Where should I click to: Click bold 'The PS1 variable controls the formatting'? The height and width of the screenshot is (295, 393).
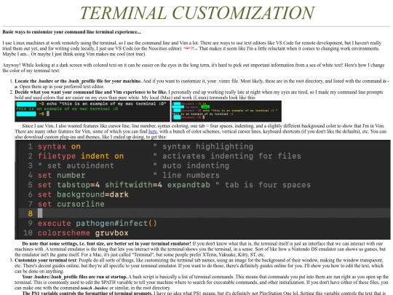pyautogui.click(x=87, y=293)
